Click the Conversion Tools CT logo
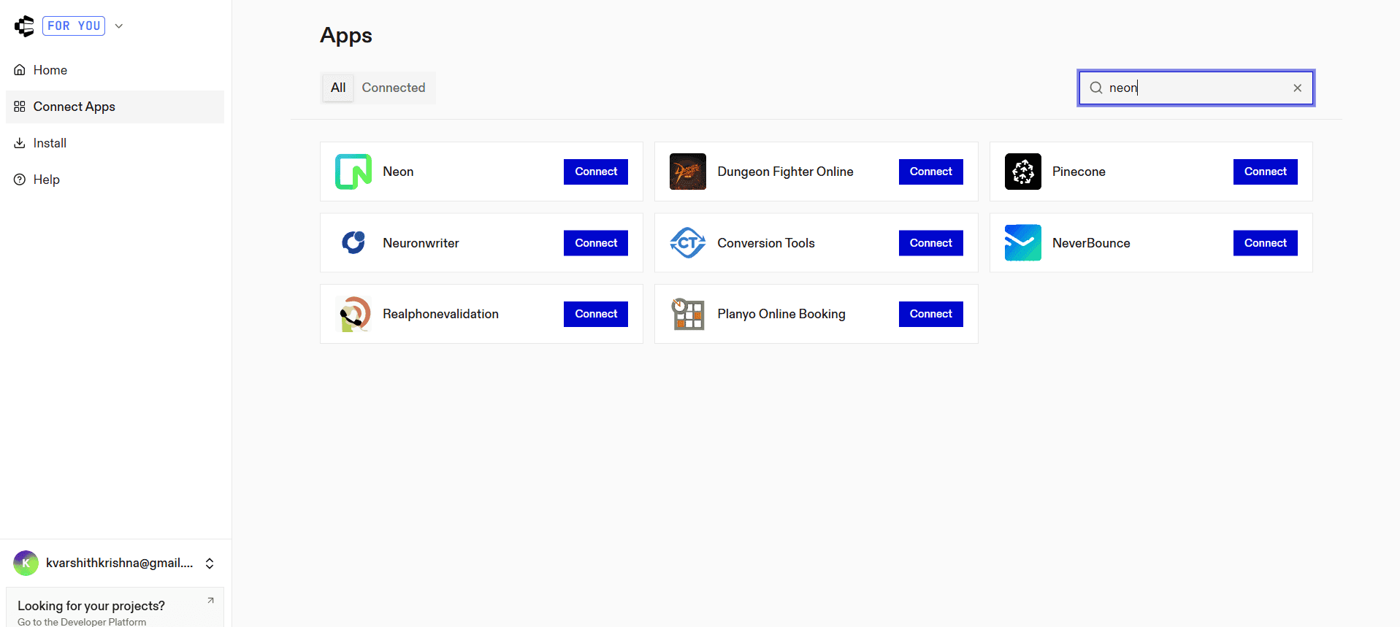 (688, 243)
